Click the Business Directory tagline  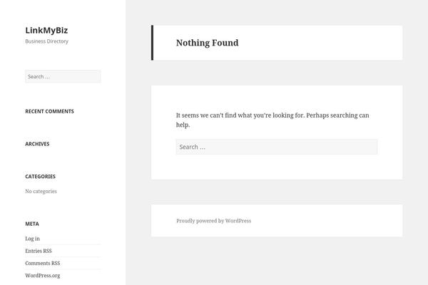click(x=46, y=41)
